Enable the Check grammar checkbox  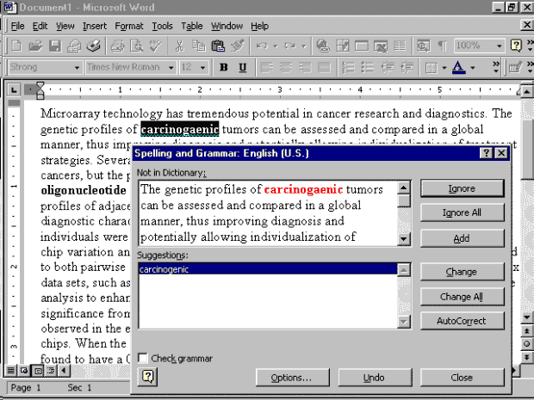coord(143,358)
